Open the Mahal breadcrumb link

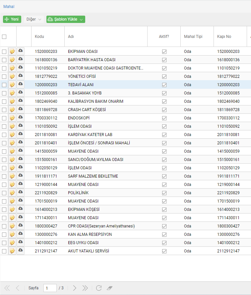9,7
